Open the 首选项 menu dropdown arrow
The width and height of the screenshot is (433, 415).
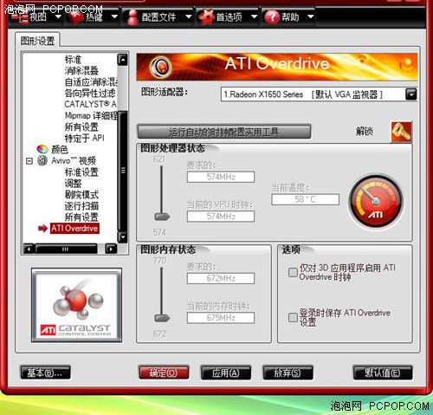pos(254,16)
